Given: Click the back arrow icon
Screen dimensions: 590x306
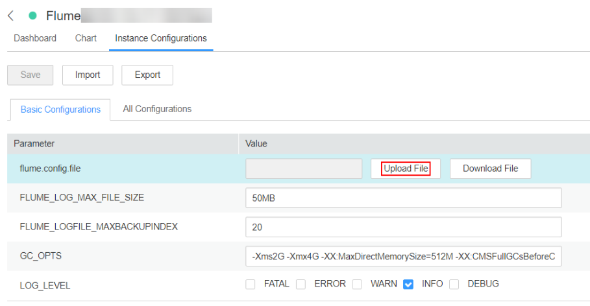Looking at the screenshot, I should click(x=11, y=16).
